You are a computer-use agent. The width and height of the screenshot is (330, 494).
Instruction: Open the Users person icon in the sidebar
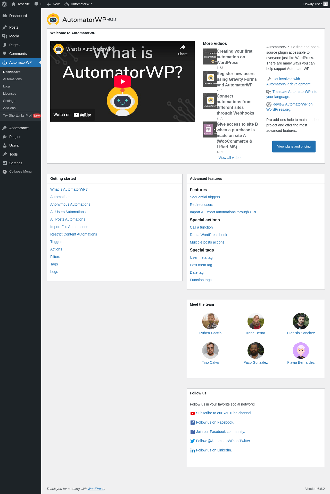coord(5,145)
